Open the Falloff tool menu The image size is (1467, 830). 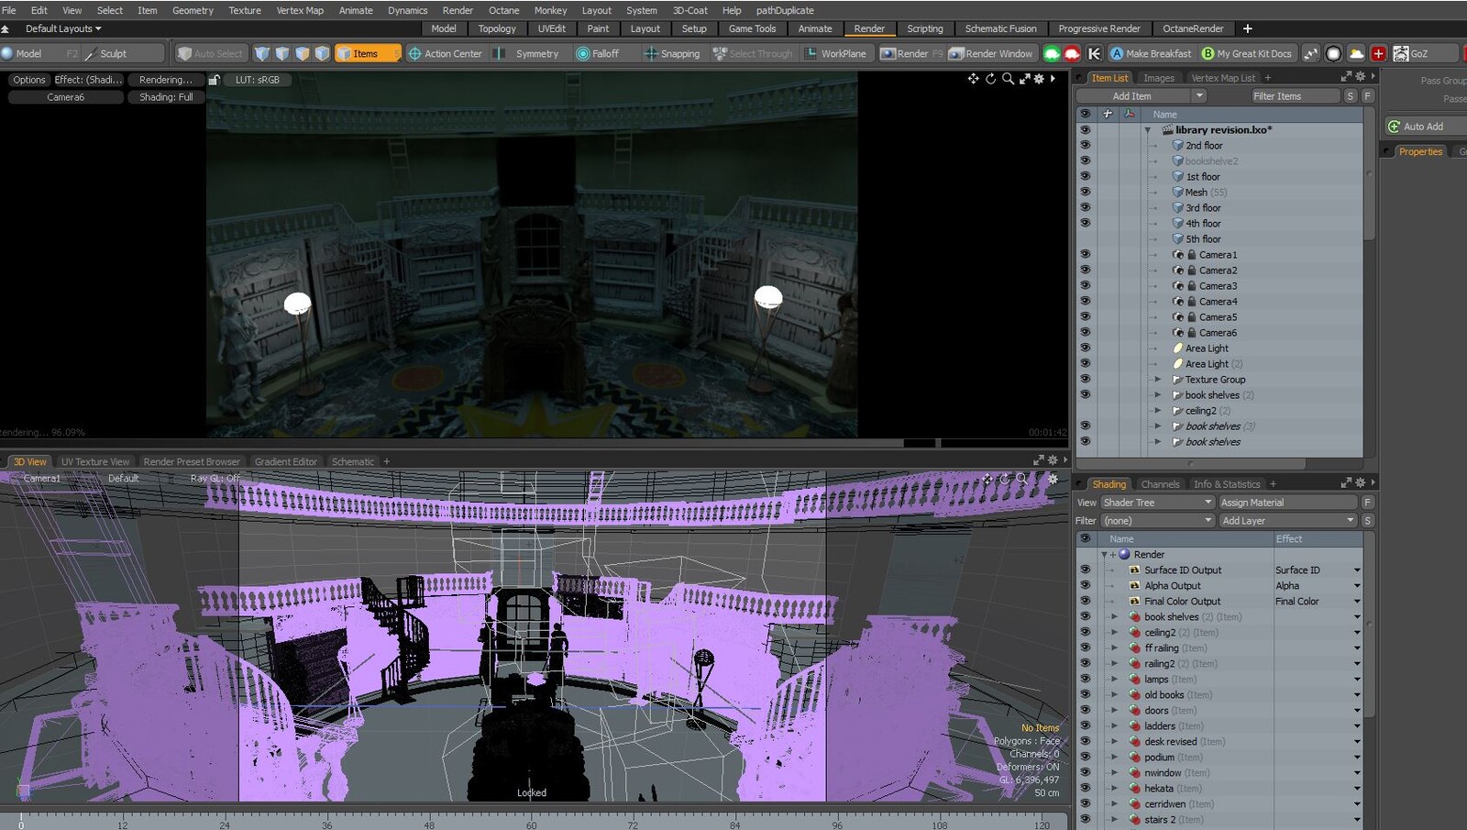click(598, 53)
